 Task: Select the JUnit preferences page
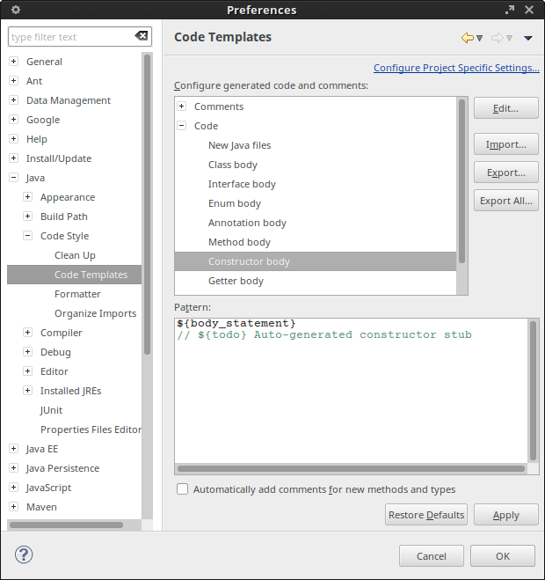(x=51, y=410)
